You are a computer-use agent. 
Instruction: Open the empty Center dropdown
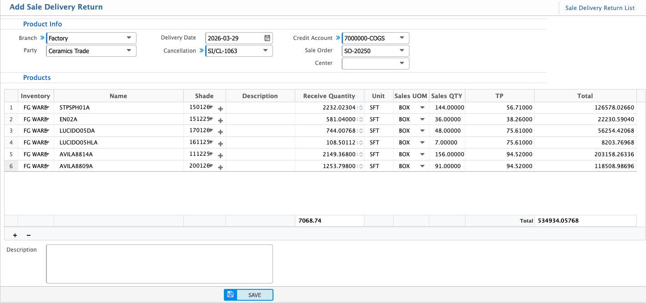402,64
